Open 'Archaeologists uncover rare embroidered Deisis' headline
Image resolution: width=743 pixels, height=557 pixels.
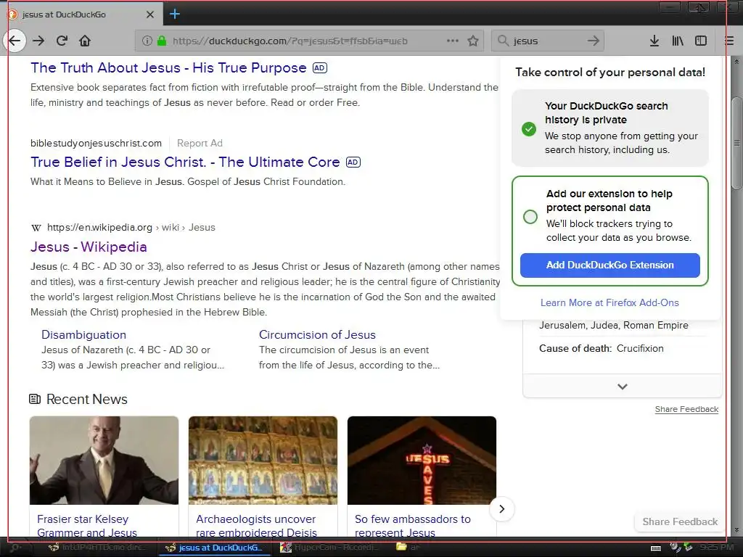(256, 526)
